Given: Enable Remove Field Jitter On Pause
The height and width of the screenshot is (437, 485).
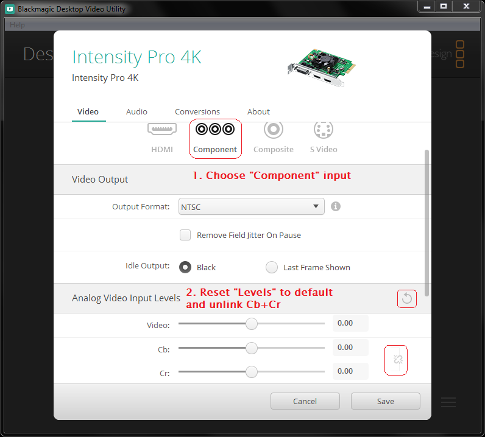Looking at the screenshot, I should (185, 235).
